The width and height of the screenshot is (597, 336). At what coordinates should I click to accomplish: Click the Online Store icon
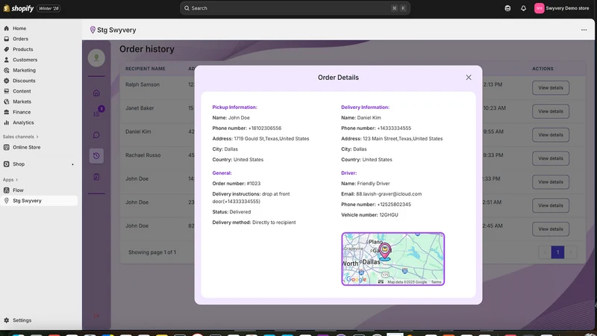pos(7,147)
